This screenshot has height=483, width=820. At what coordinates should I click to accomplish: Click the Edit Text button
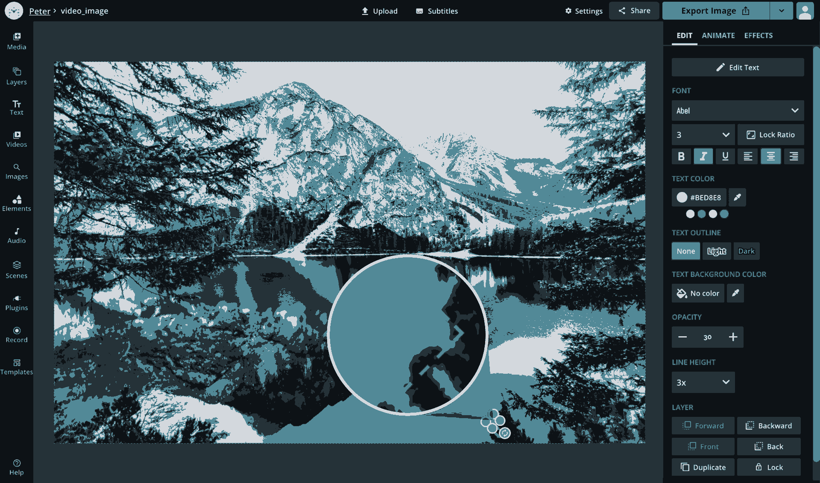[x=738, y=67]
